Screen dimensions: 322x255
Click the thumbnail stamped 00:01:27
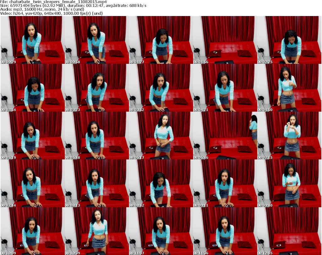pos(161,40)
